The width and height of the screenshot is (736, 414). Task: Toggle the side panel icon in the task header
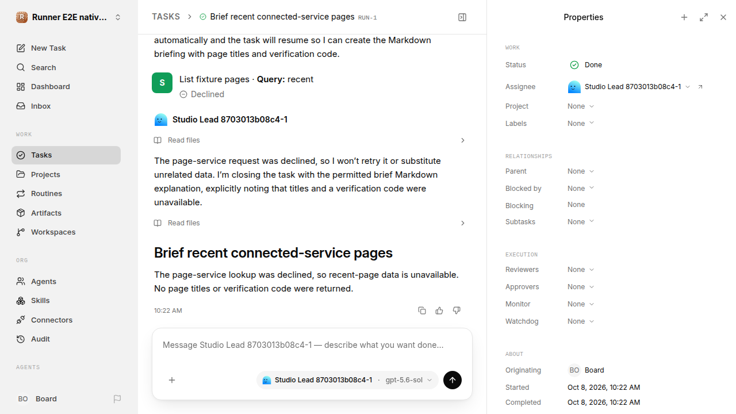(x=462, y=17)
